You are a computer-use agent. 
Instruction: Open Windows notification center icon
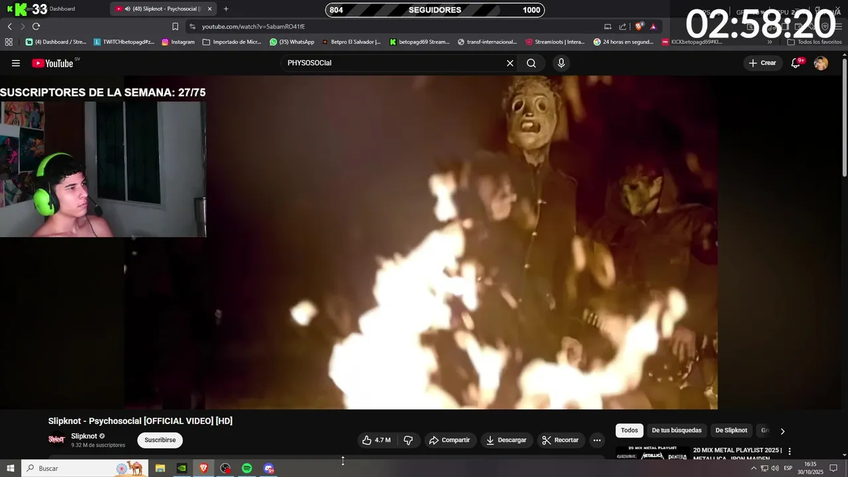833,468
